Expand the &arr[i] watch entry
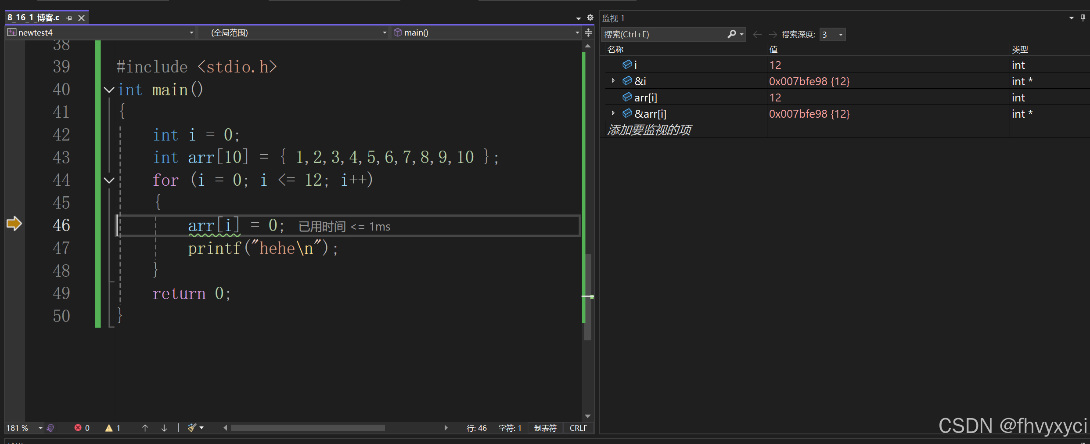1090x444 pixels. 613,113
